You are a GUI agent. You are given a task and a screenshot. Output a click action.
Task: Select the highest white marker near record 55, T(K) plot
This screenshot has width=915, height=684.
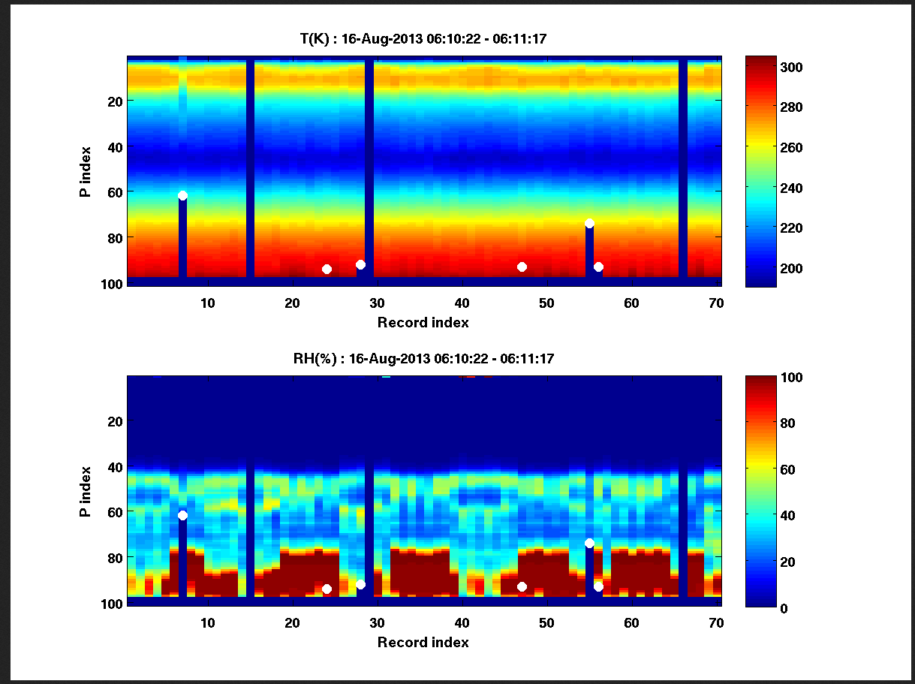point(589,224)
